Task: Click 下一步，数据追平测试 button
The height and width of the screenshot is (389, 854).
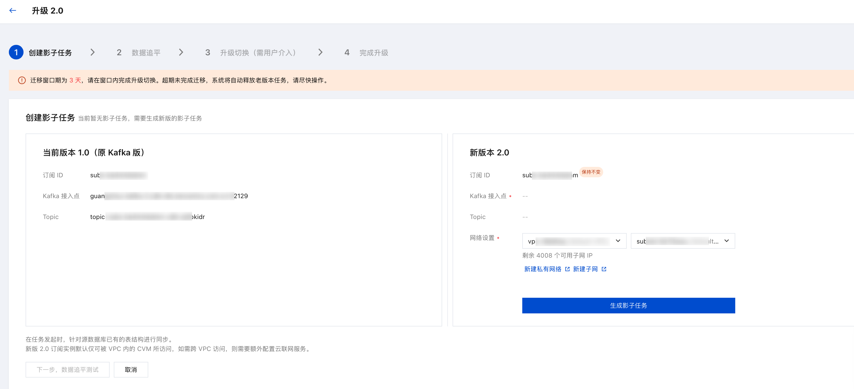Action: (68, 370)
